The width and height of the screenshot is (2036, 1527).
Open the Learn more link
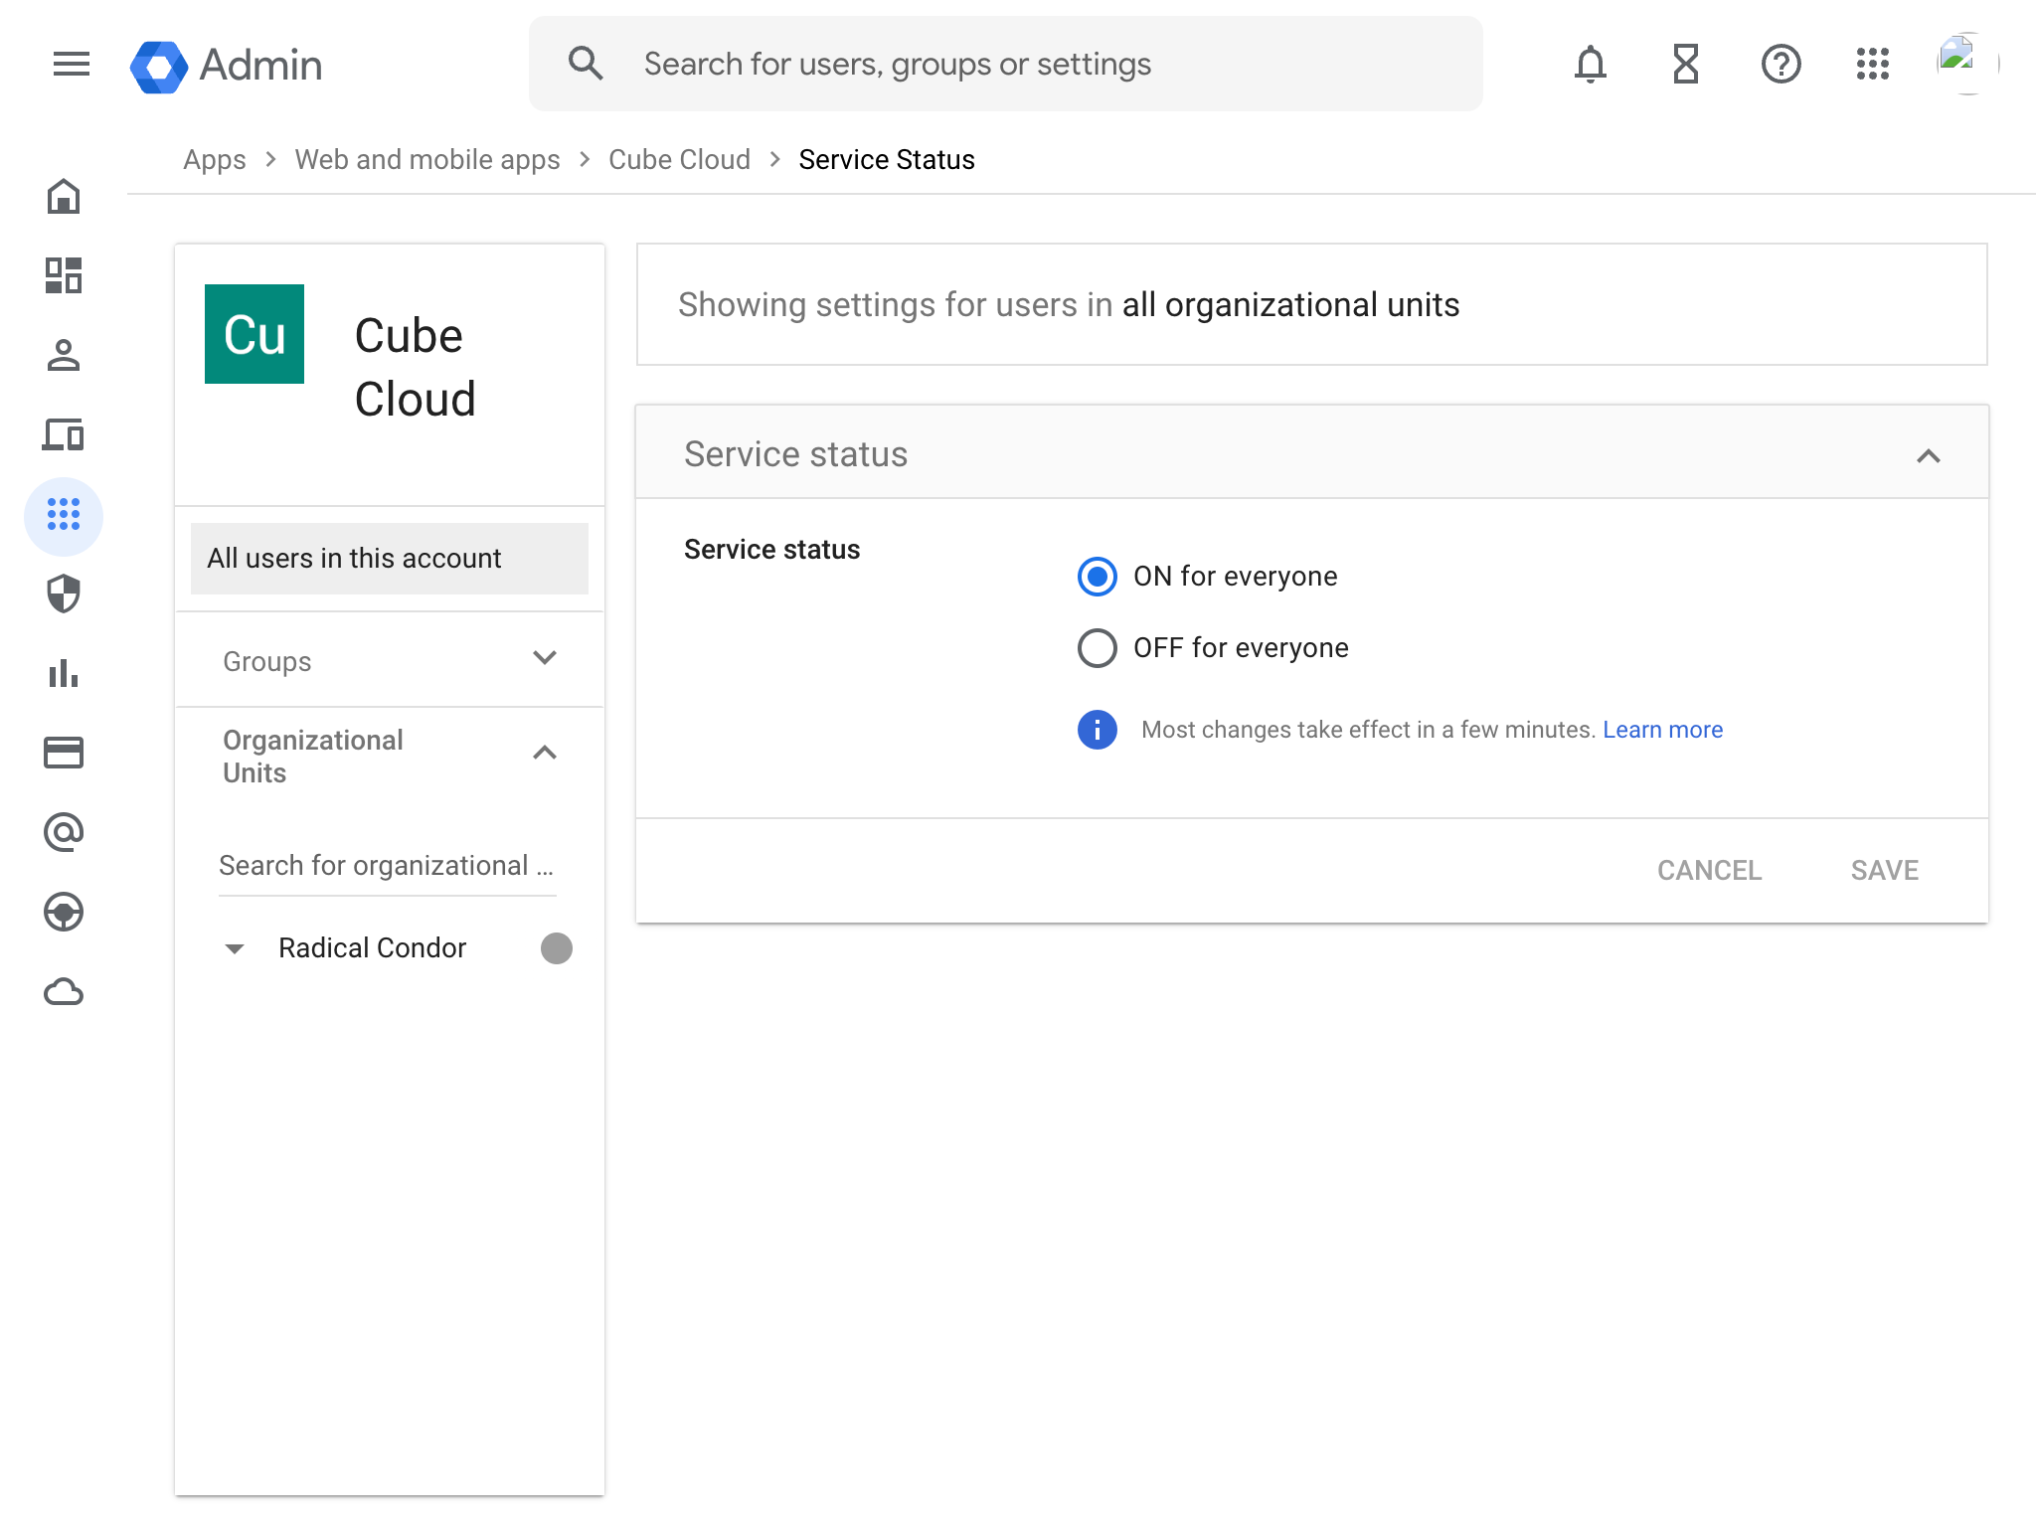point(1662,730)
